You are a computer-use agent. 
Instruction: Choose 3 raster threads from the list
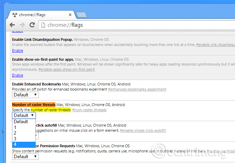tap(24, 139)
